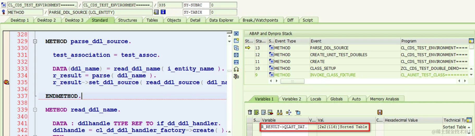Toggle the breakpoint at line 335
The height and width of the screenshot is (136, 475).
click(6, 82)
